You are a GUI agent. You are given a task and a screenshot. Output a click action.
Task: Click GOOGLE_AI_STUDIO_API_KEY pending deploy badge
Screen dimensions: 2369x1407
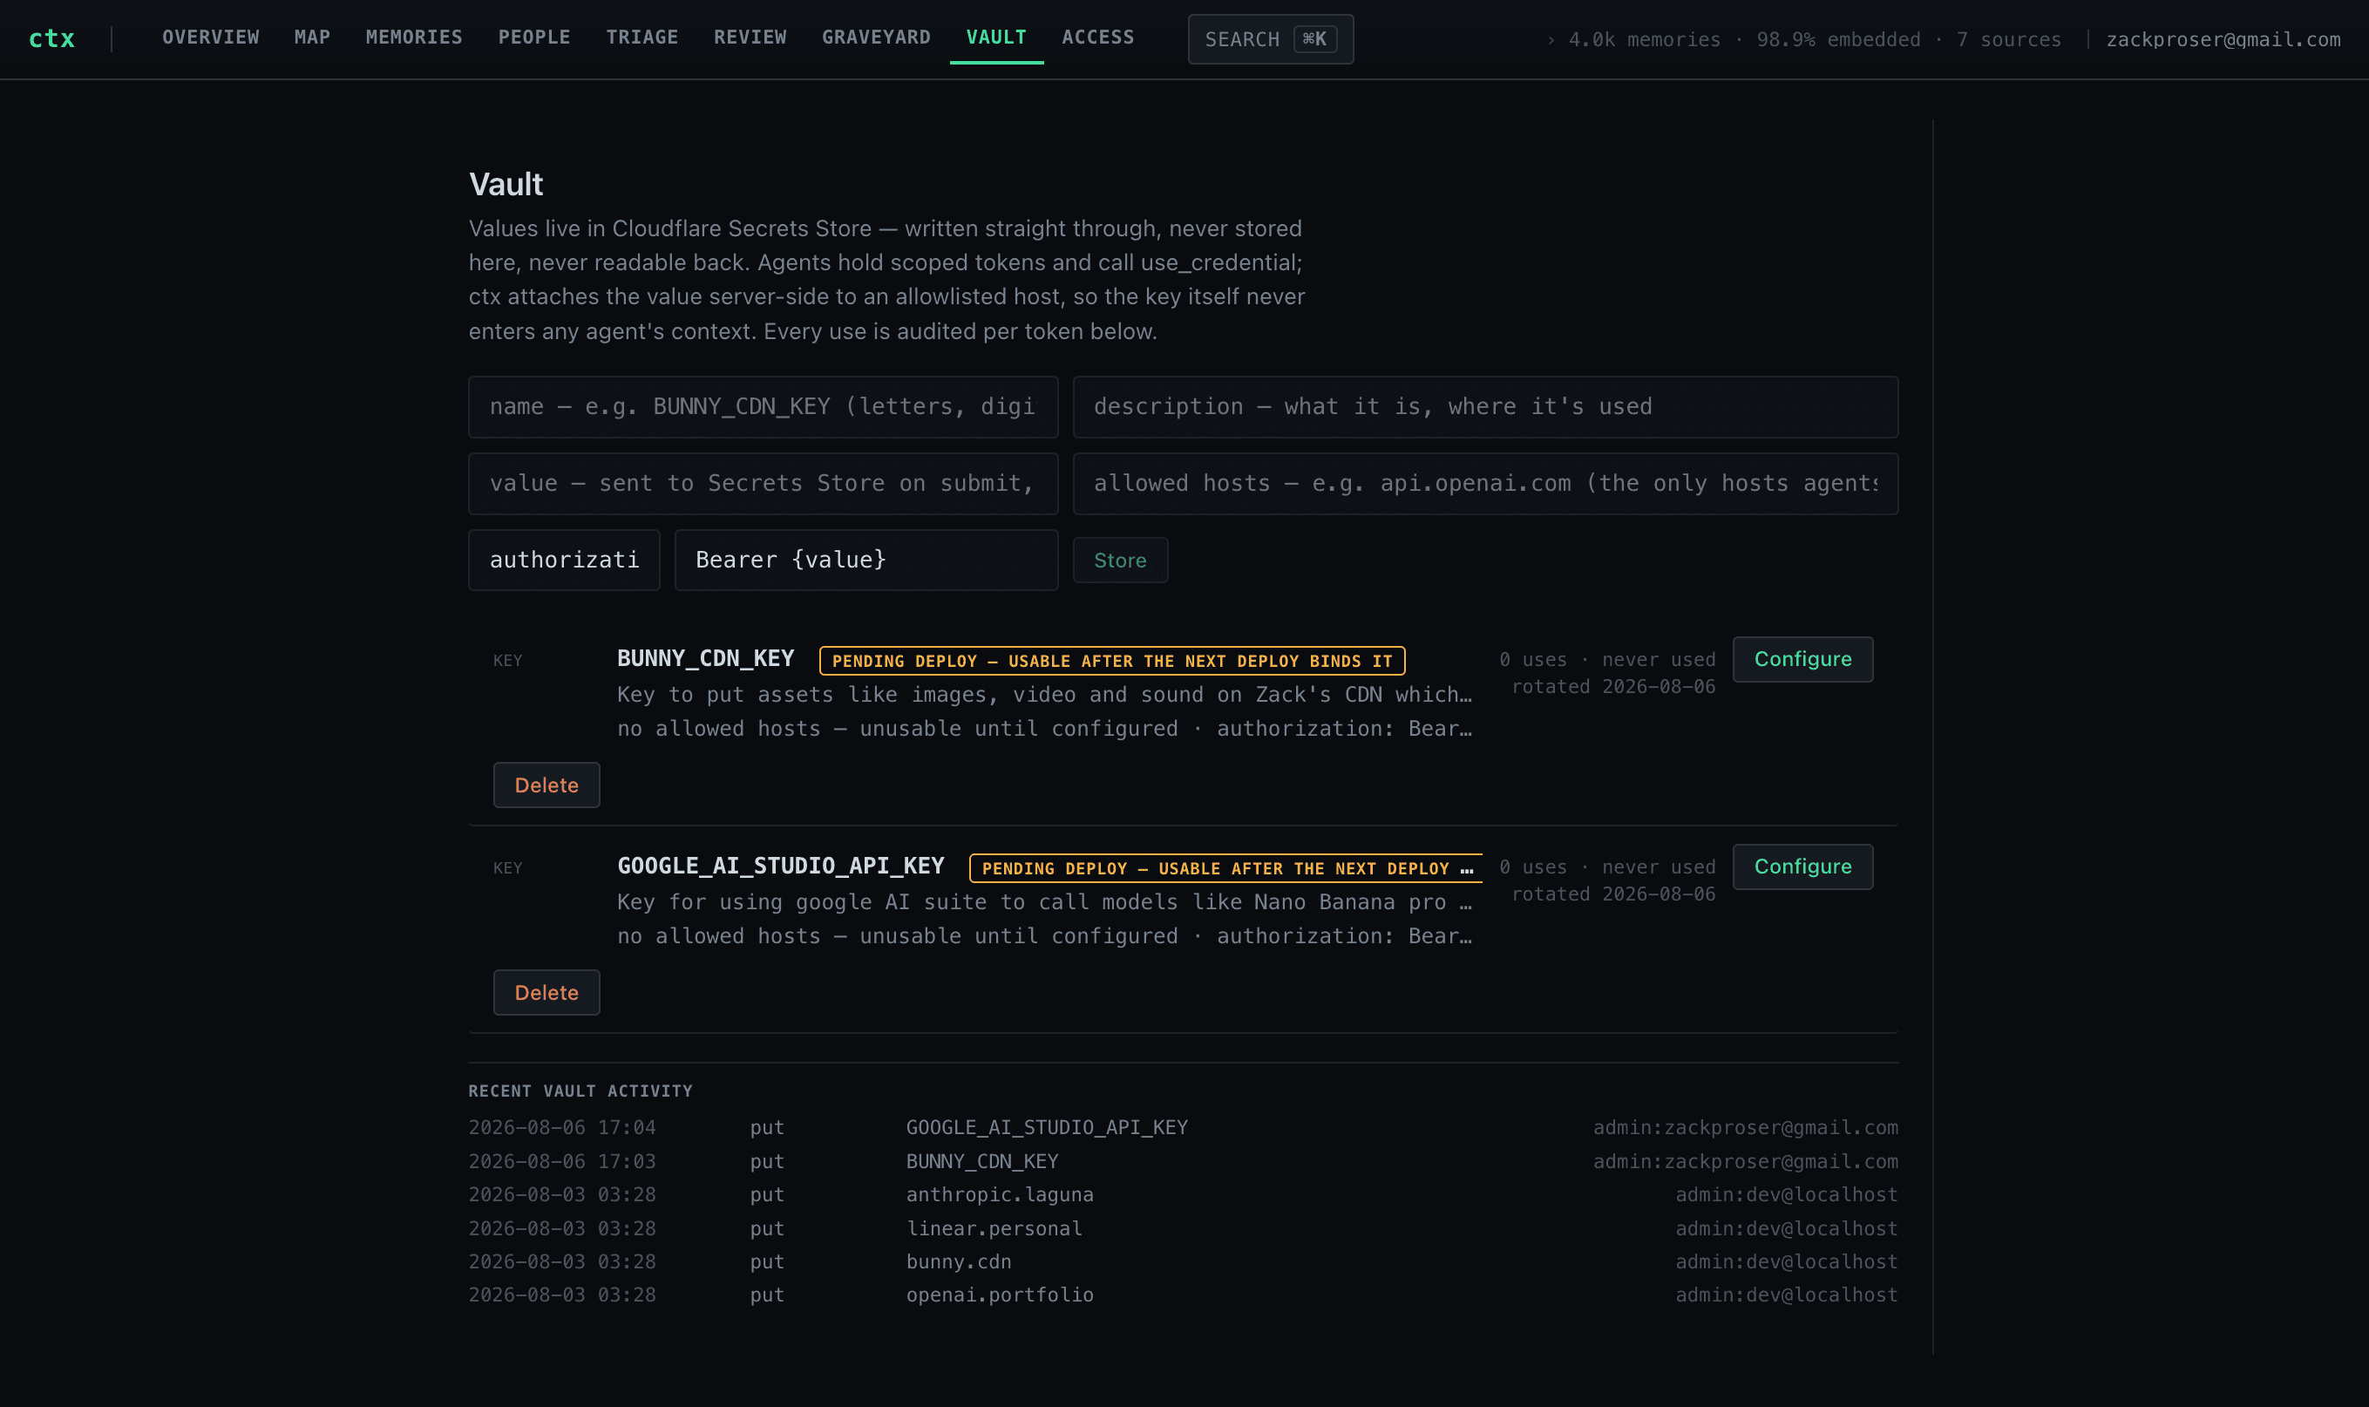[x=1225, y=868]
